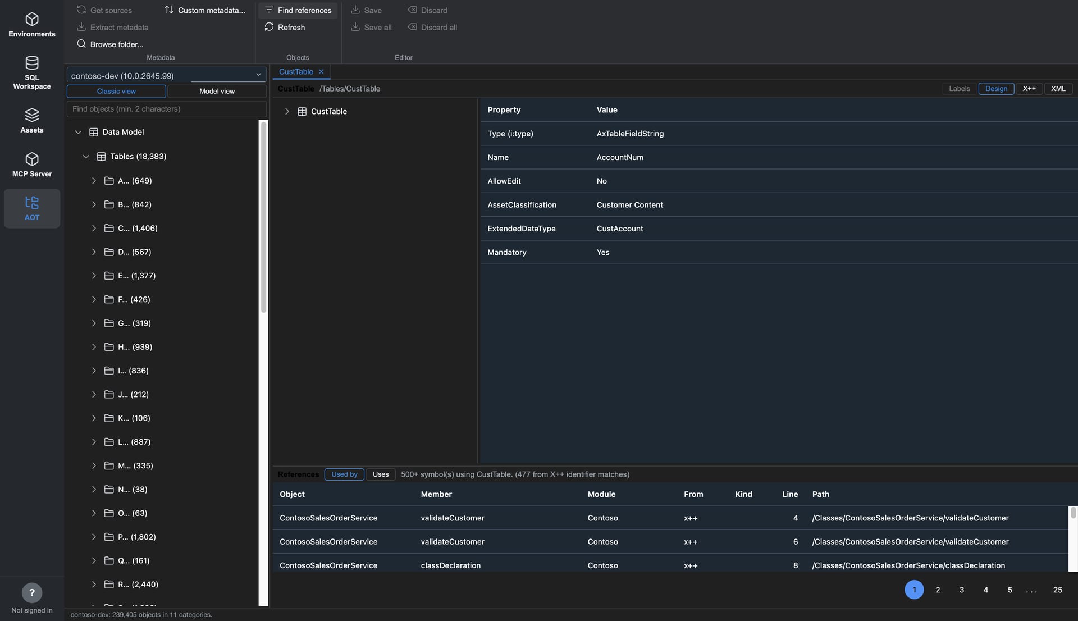Expand the B... (842) folder
The image size is (1078, 621).
click(94, 204)
